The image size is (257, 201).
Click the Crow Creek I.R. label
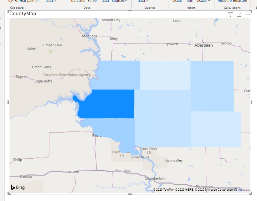click(x=148, y=151)
